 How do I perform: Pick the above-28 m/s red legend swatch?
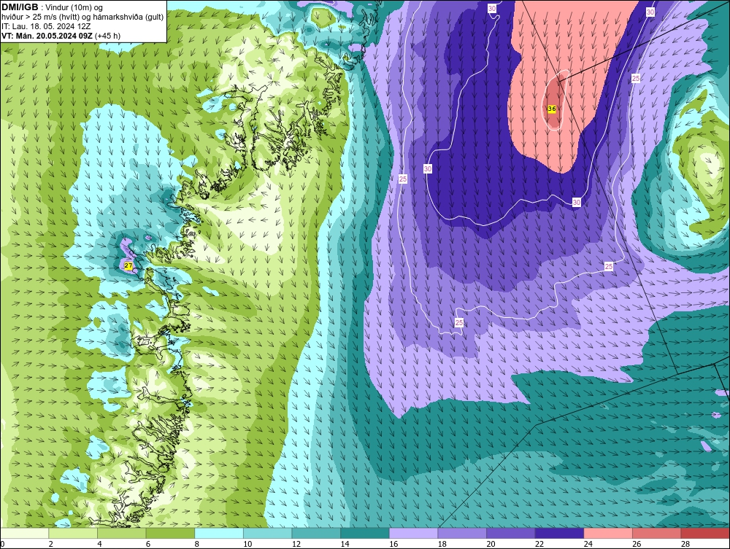tap(705, 533)
